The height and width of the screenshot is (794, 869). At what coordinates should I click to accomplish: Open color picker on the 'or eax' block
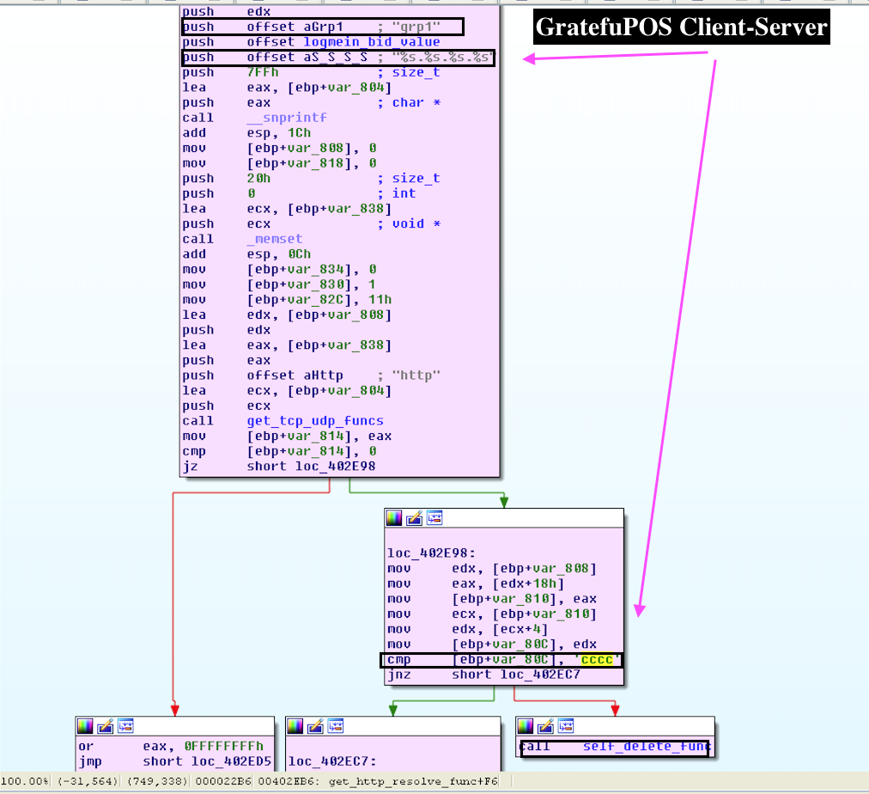click(x=85, y=726)
